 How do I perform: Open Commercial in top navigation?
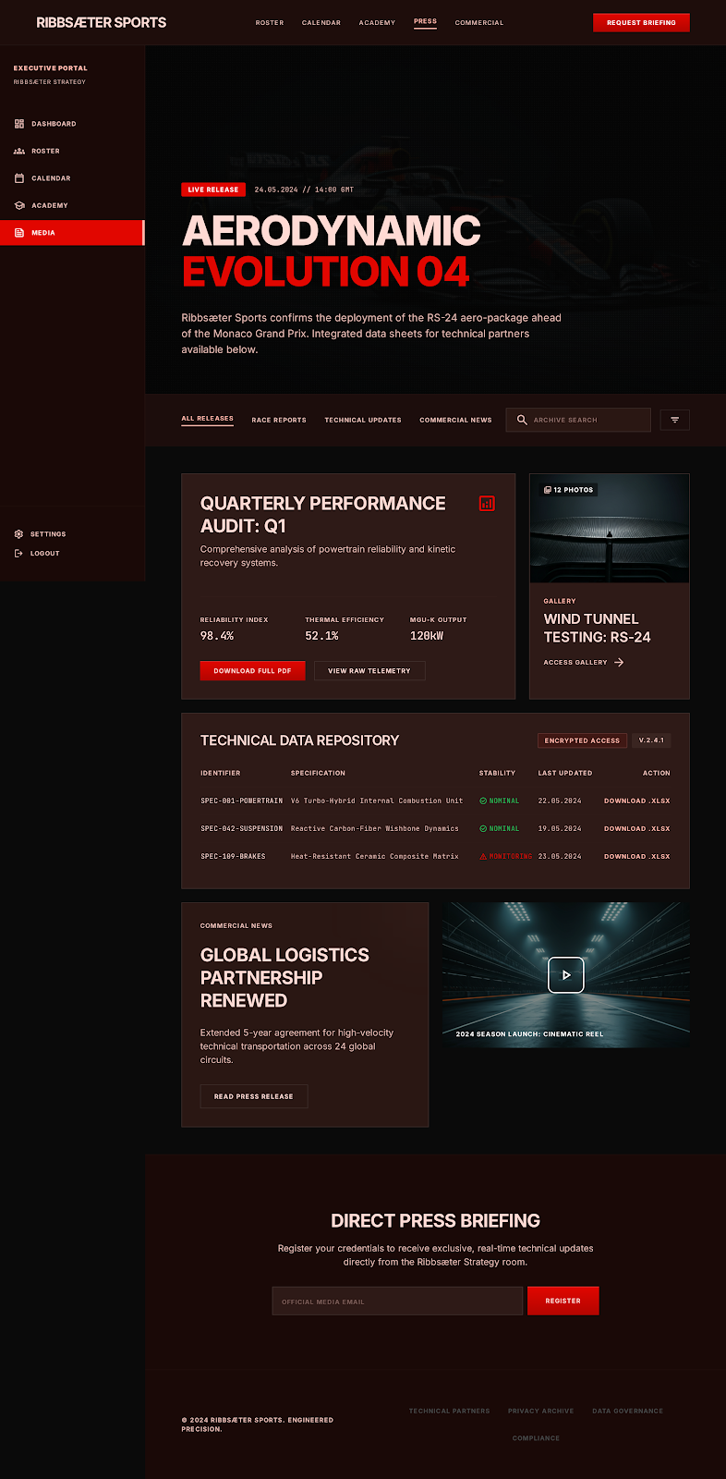click(479, 22)
